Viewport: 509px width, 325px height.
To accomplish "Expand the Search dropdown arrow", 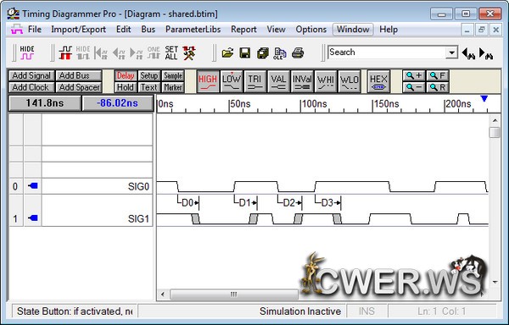I will [451, 52].
